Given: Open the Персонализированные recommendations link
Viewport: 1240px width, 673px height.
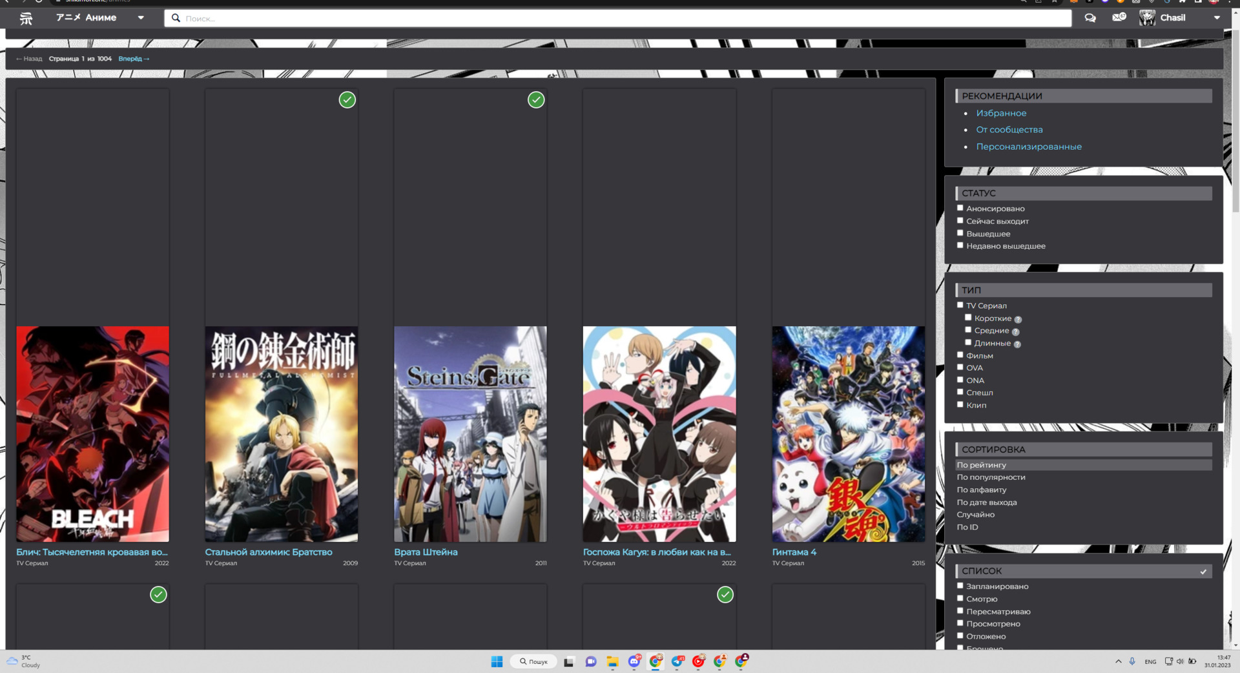Looking at the screenshot, I should pos(1028,147).
